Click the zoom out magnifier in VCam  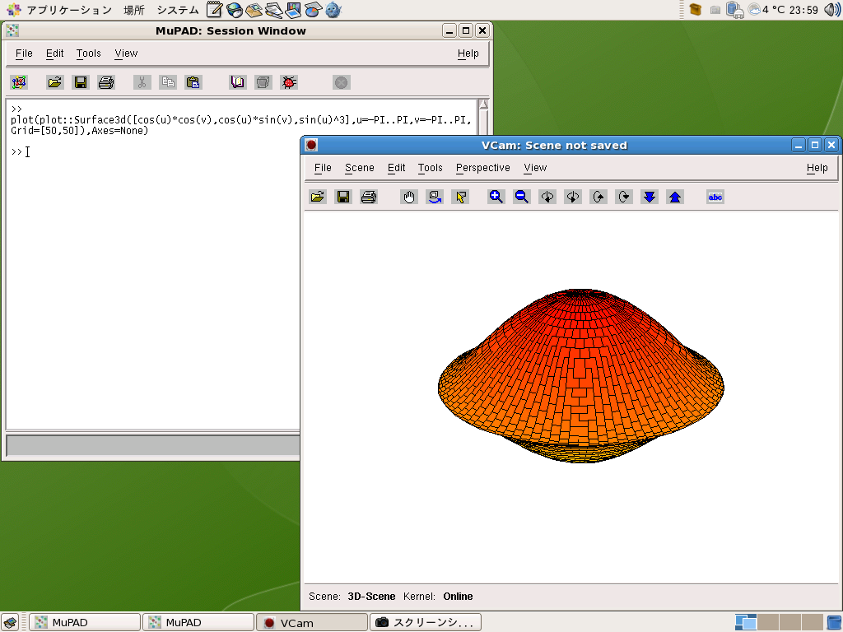coord(521,197)
